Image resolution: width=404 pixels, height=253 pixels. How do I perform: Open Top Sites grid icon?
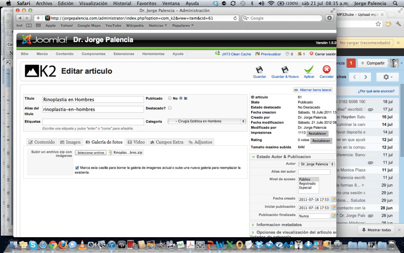(39, 25)
